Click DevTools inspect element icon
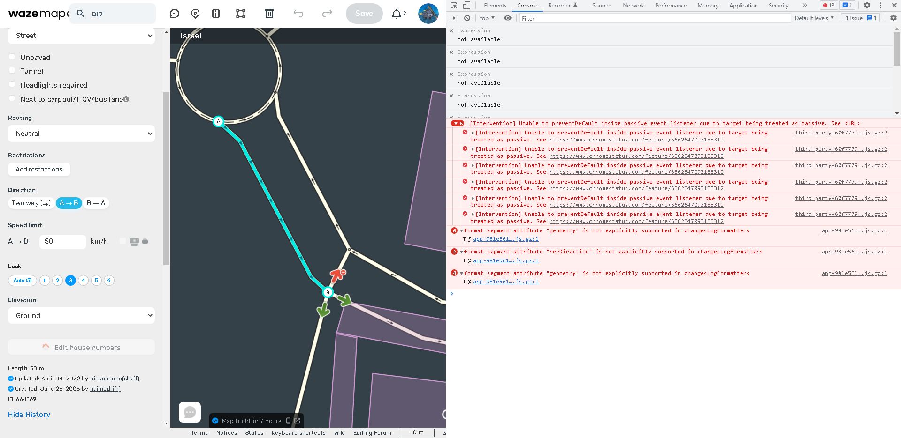This screenshot has width=901, height=438. (x=454, y=5)
